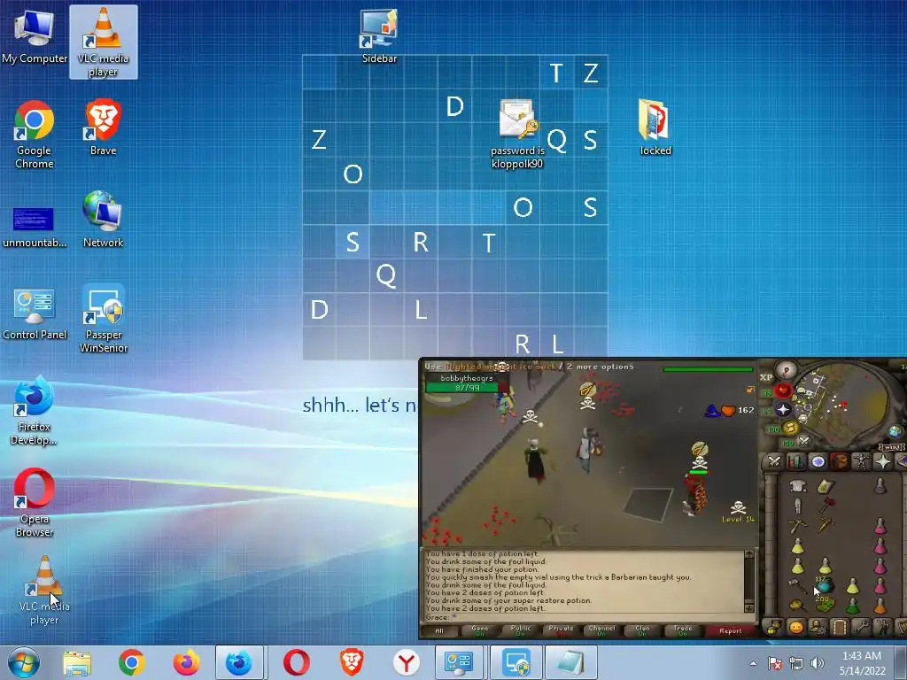The image size is (907, 680).
Task: Click the white platebody in inventory
Action: point(798,486)
